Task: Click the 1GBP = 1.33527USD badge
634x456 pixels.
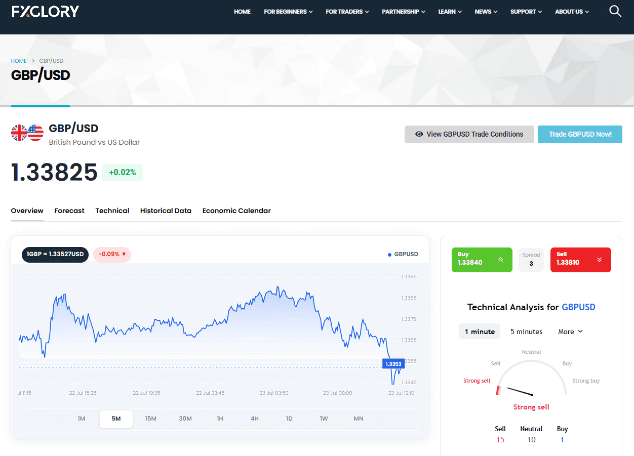Action: coord(55,254)
